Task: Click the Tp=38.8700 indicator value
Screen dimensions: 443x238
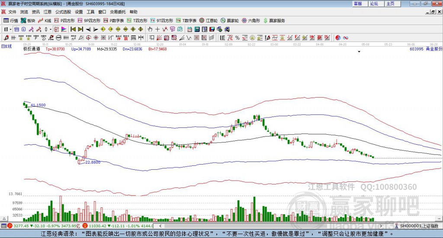Action: click(x=55, y=49)
